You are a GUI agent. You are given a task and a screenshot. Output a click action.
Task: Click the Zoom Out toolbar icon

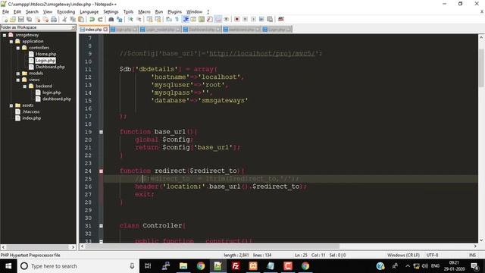click(x=139, y=19)
